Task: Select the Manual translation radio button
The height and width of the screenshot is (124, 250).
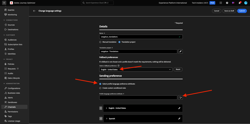Action: coord(100,42)
